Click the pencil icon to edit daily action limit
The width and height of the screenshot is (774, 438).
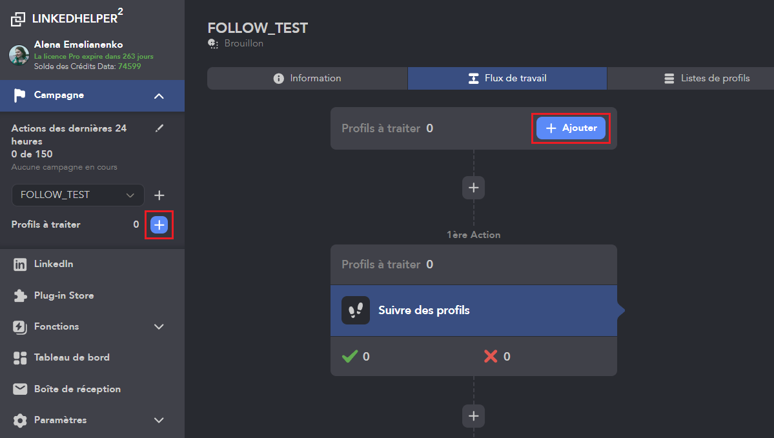[159, 128]
